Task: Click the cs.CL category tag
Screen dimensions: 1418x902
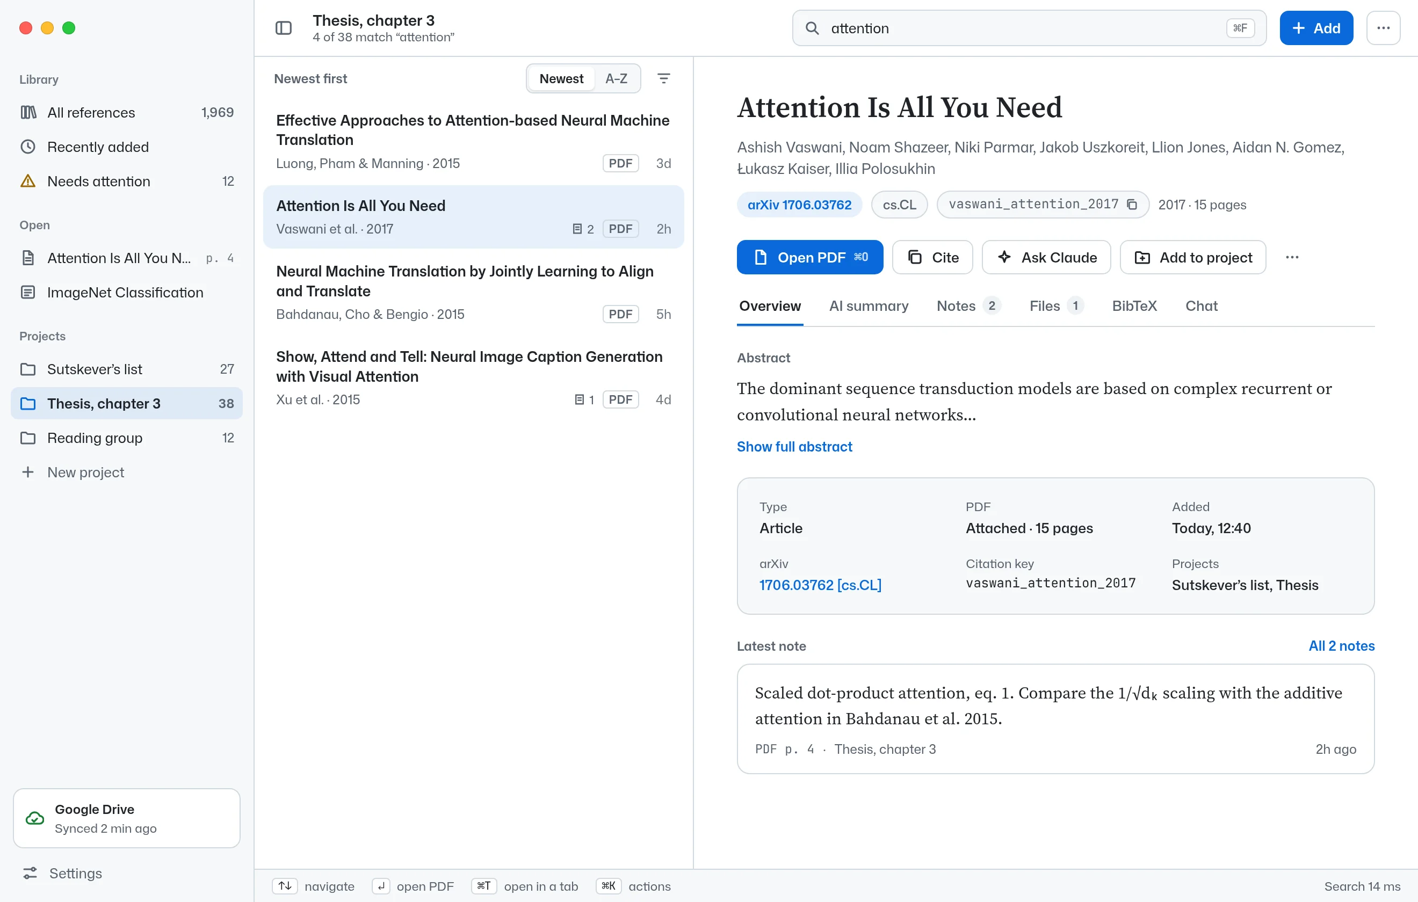Action: click(899, 205)
